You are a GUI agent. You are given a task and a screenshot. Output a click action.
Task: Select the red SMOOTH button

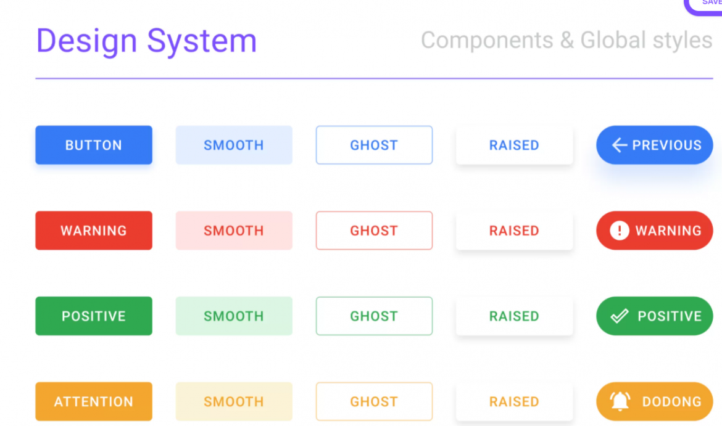(x=234, y=230)
